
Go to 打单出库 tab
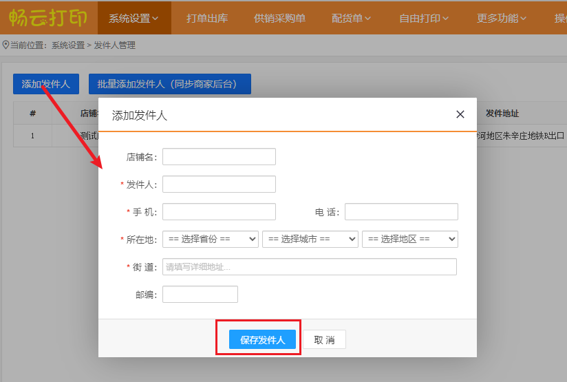207,19
